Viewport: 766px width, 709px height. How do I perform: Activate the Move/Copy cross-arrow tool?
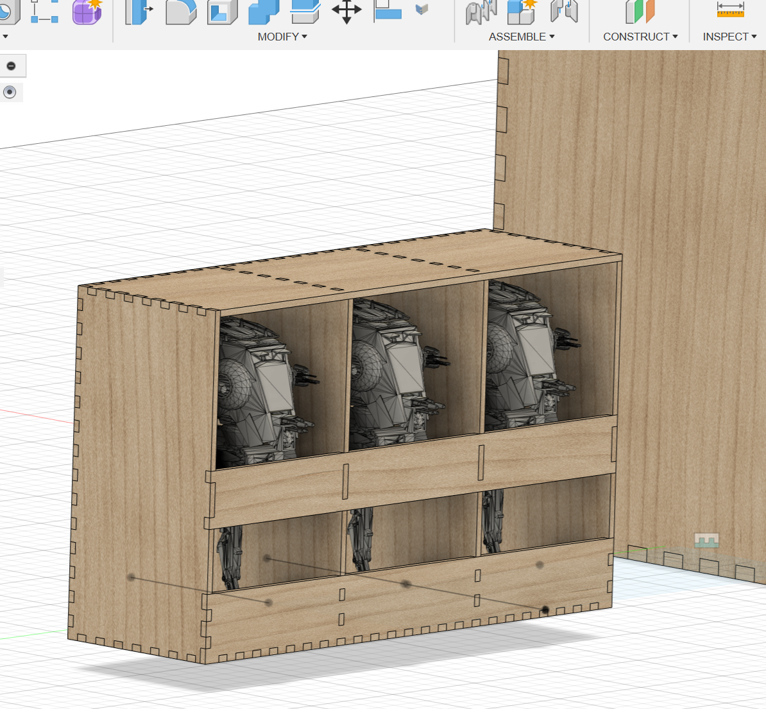pos(346,11)
